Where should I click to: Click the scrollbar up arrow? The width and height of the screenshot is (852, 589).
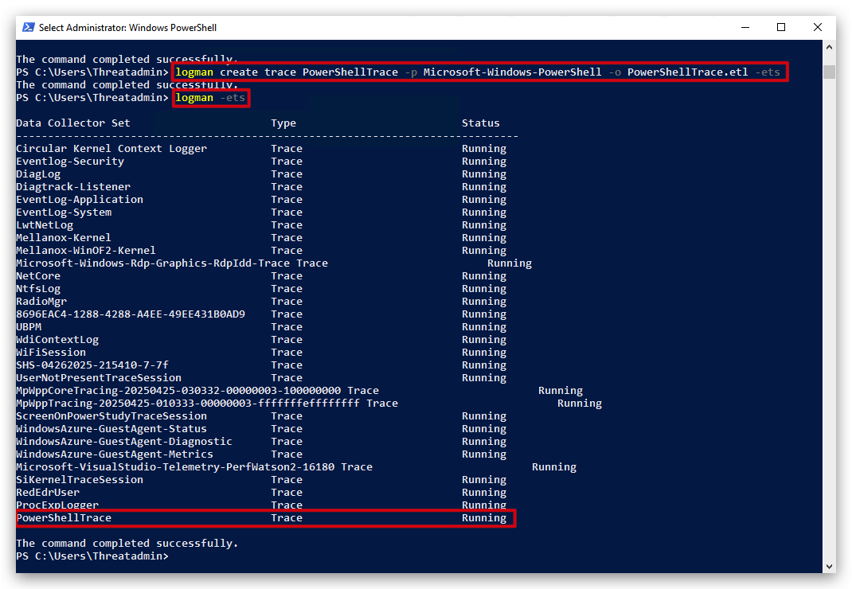click(829, 47)
